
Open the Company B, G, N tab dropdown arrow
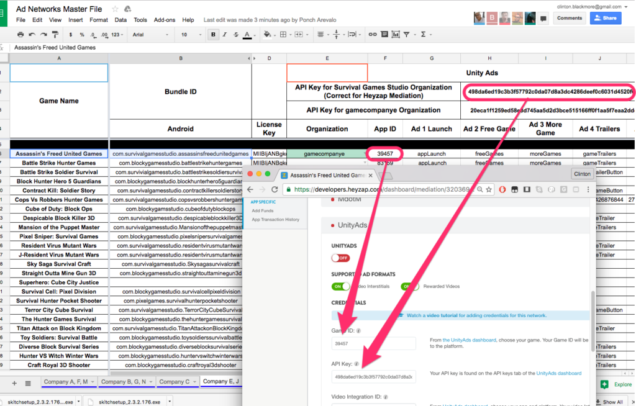pos(150,382)
